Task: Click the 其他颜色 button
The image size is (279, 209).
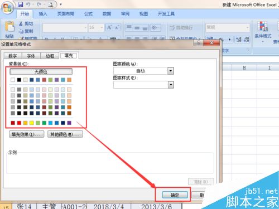Action: [x=65, y=134]
